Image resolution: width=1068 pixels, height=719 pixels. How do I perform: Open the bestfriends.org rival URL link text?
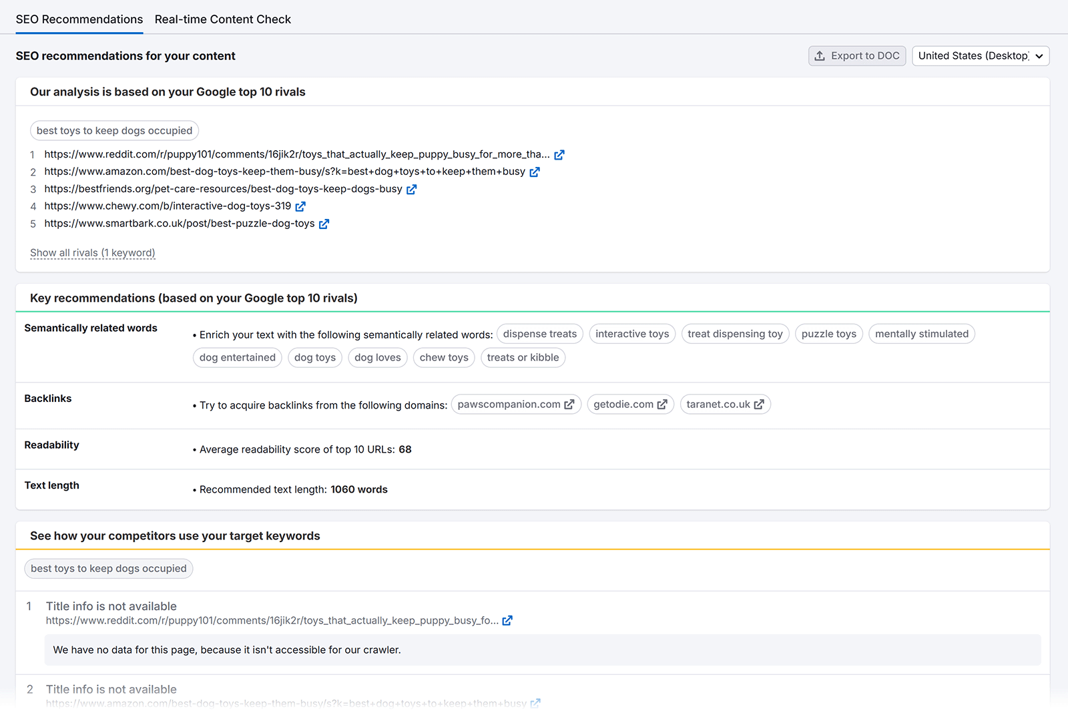(223, 189)
